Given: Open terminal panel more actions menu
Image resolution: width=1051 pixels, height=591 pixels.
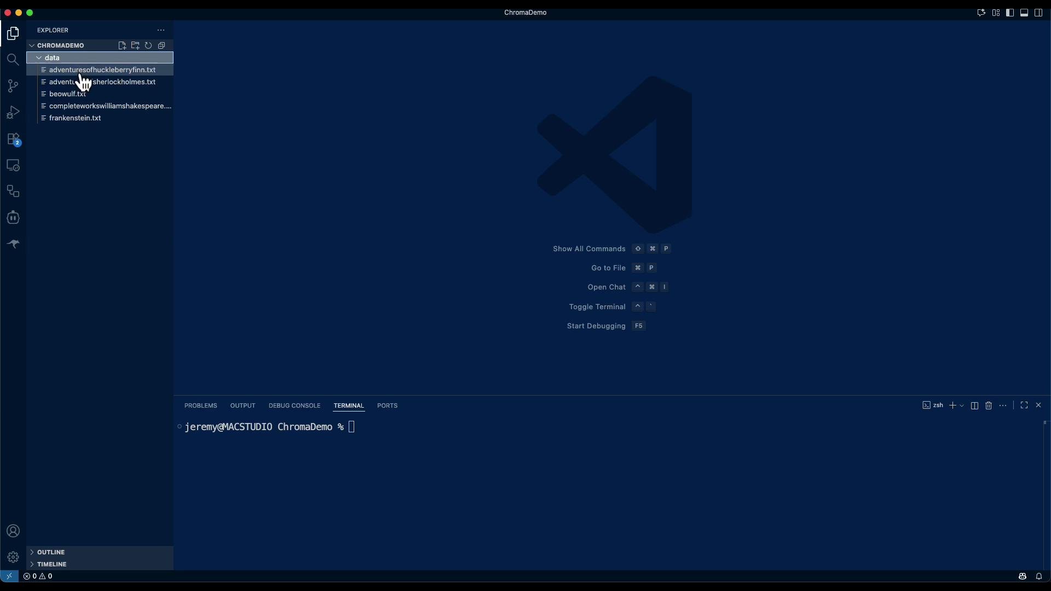Looking at the screenshot, I should tap(1003, 405).
